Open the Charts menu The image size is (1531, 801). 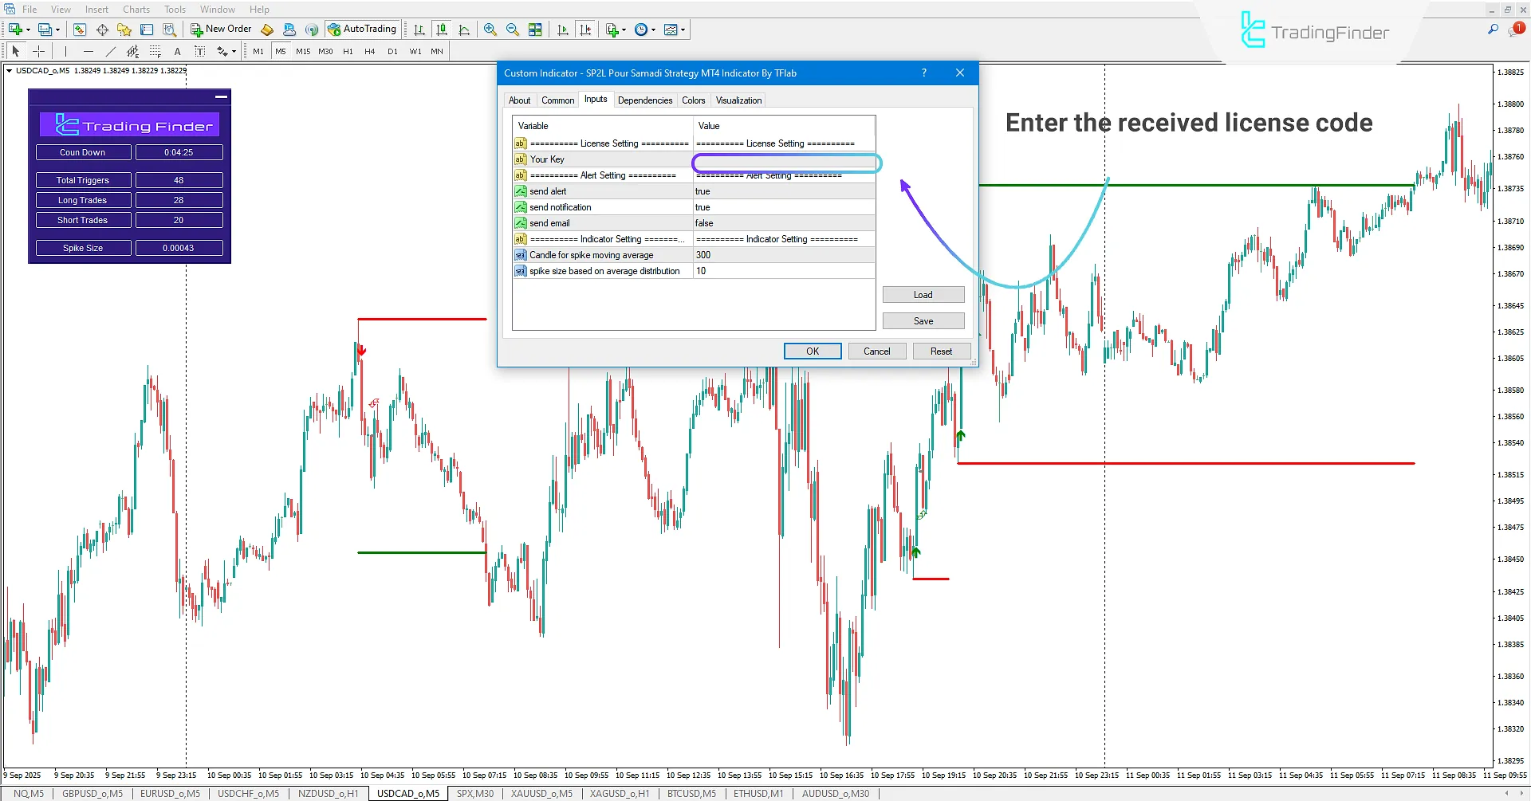(136, 9)
